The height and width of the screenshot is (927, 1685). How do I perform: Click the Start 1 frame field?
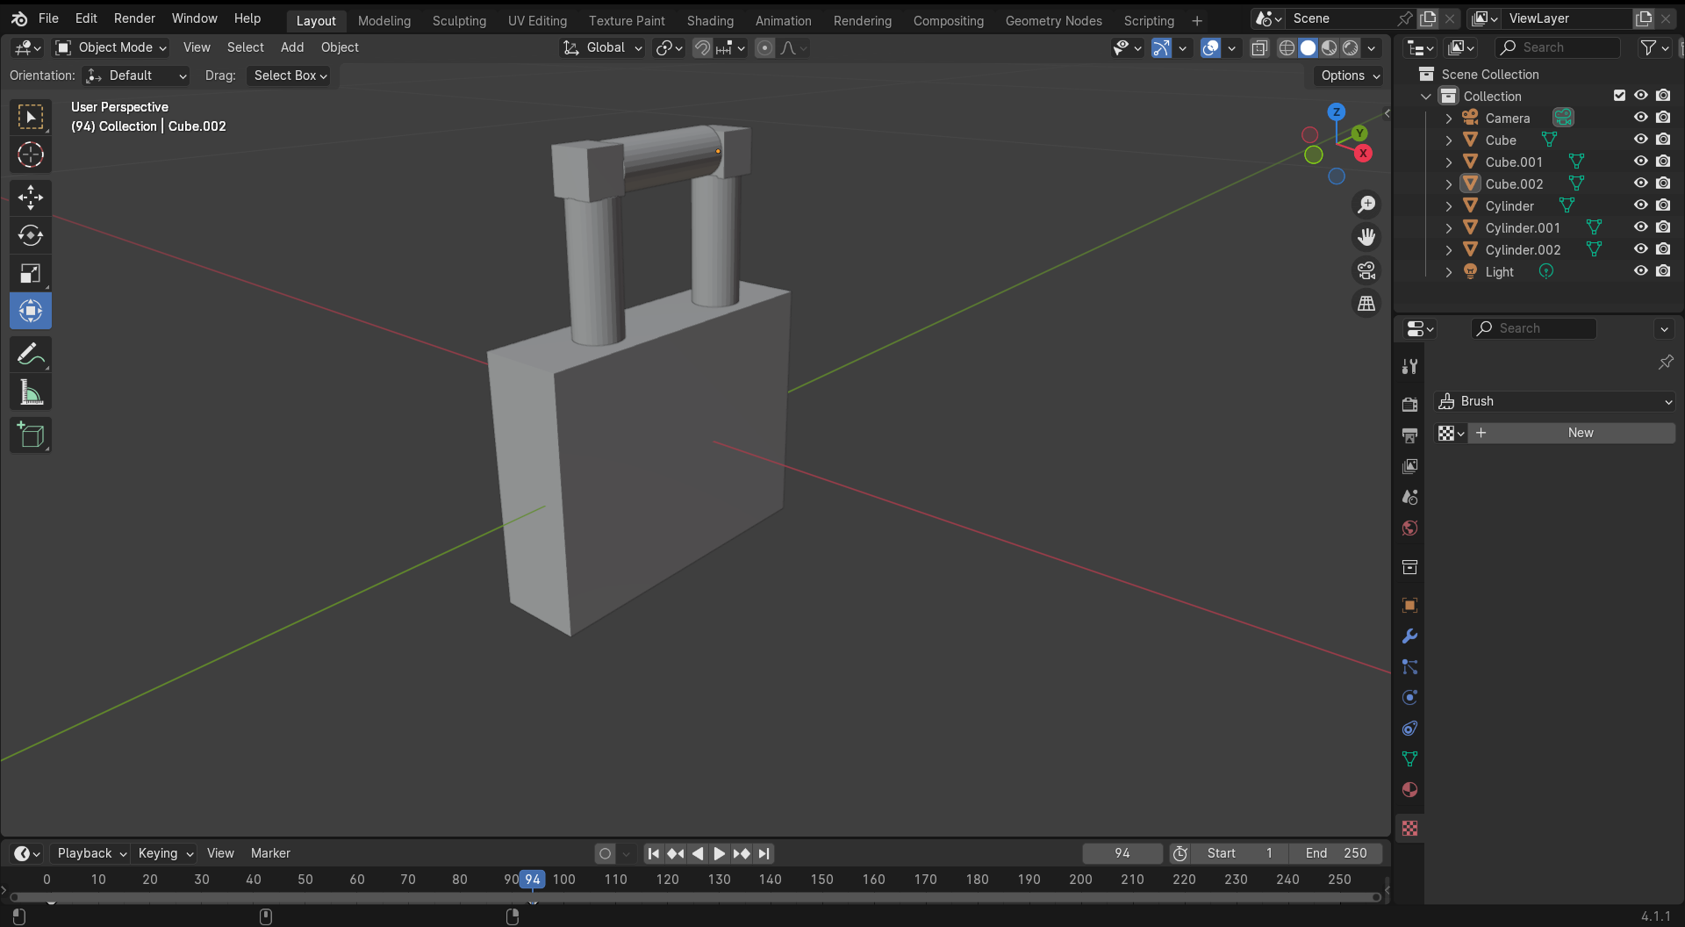pos(1240,853)
